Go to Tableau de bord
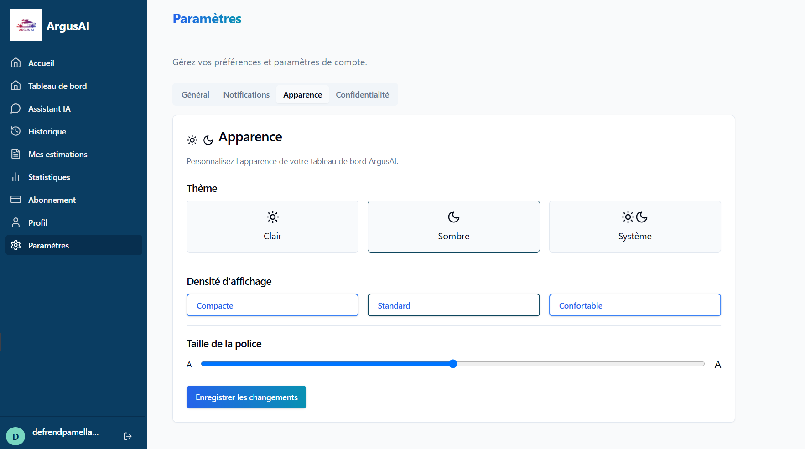 tap(74, 86)
